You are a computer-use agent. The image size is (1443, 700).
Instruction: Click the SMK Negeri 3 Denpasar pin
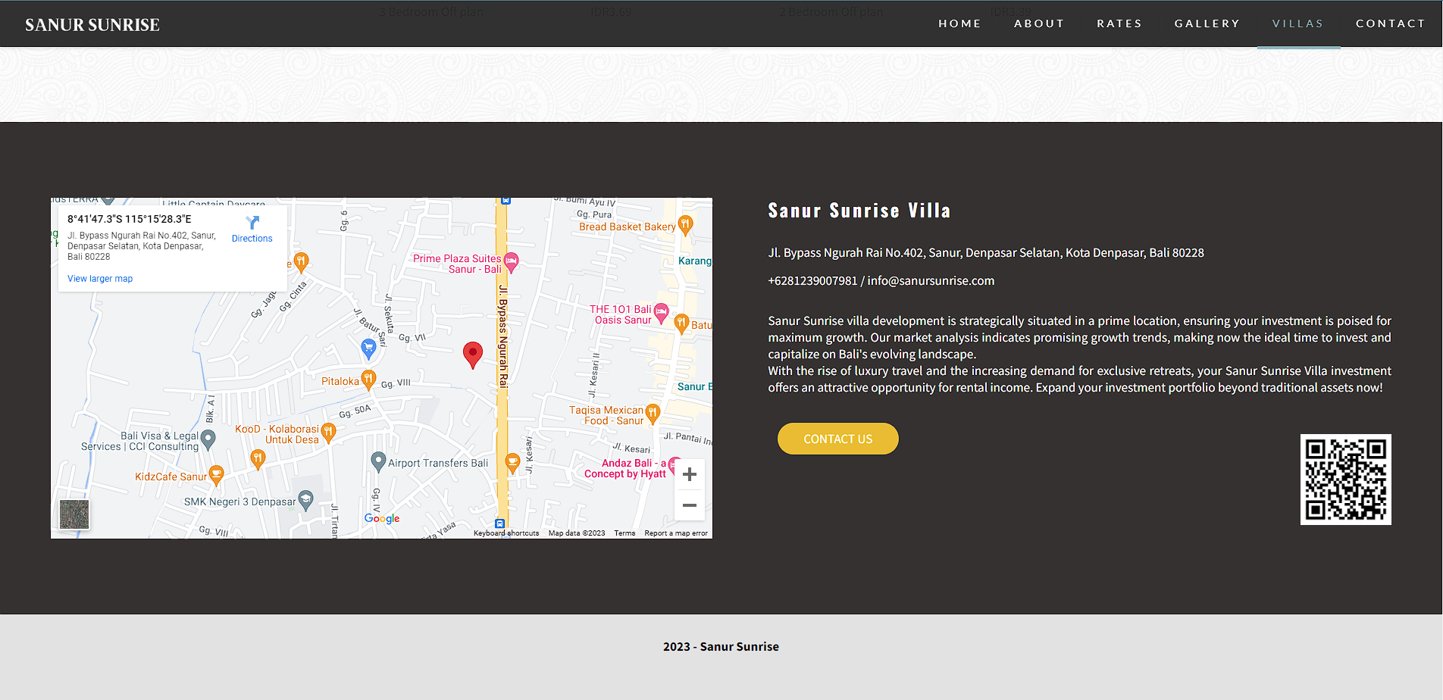tap(305, 499)
